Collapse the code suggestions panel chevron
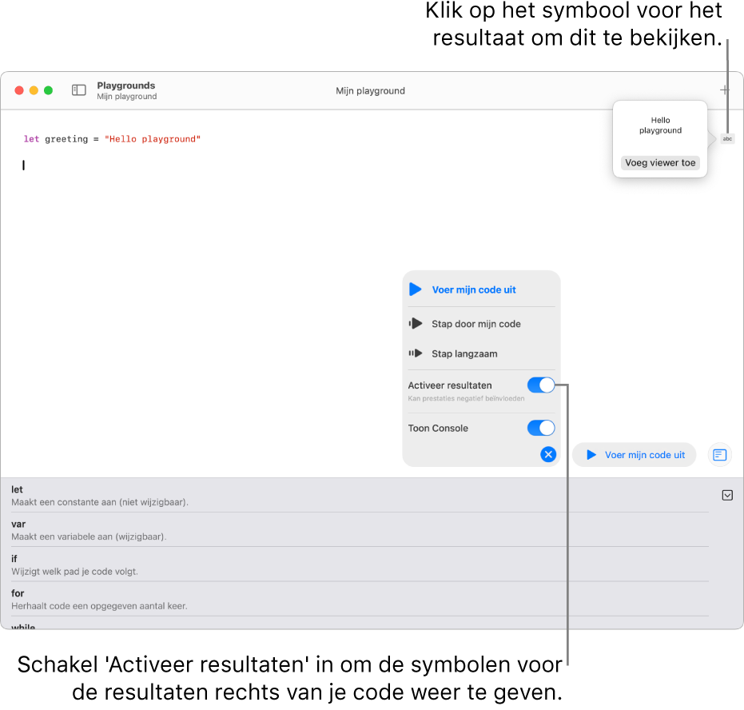Image resolution: width=744 pixels, height=710 pixels. point(727,496)
